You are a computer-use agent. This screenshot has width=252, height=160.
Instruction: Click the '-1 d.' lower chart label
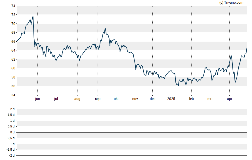(x=12, y=144)
